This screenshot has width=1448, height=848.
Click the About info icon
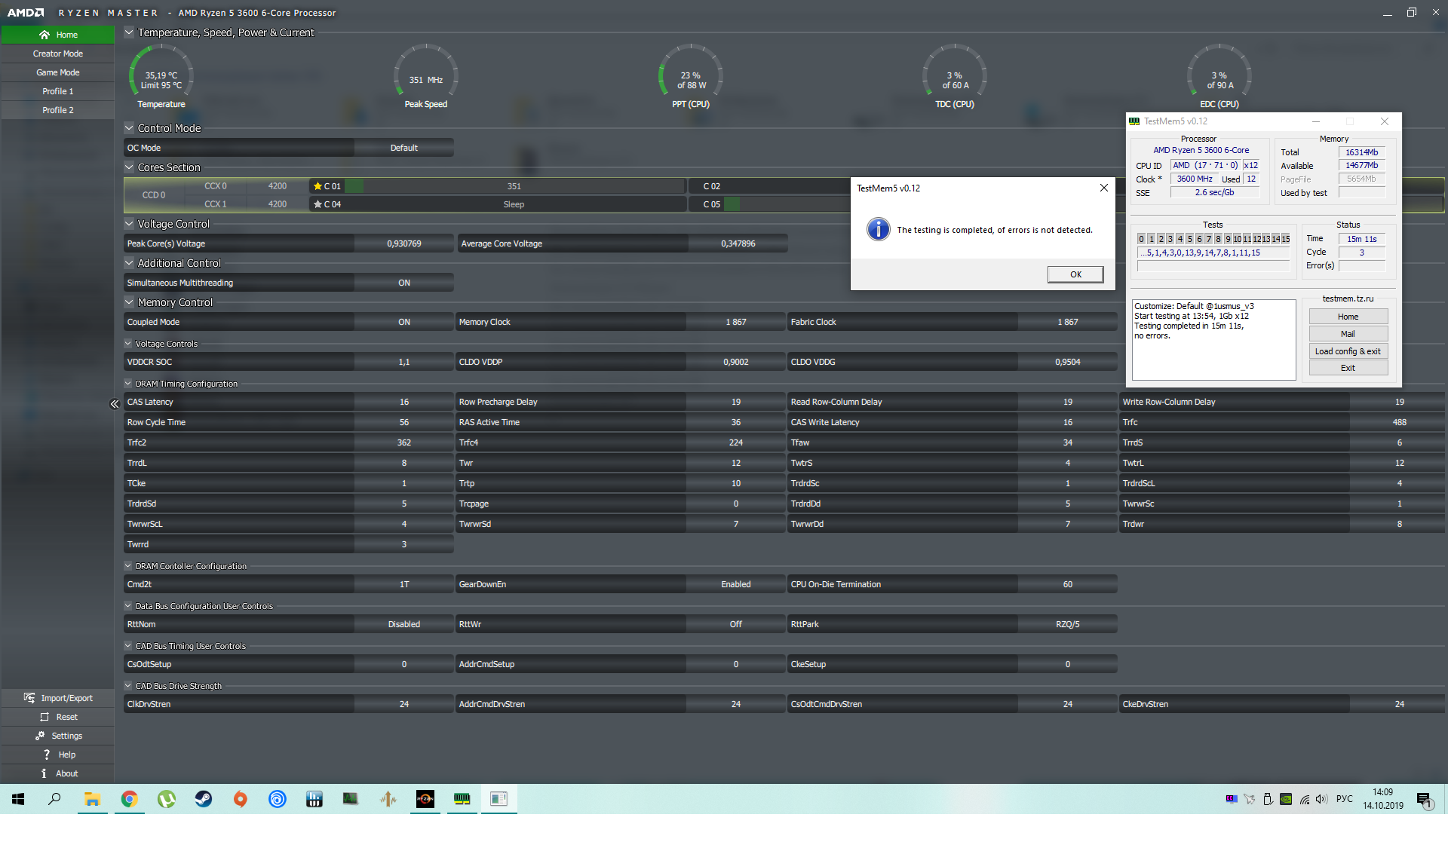coord(44,773)
